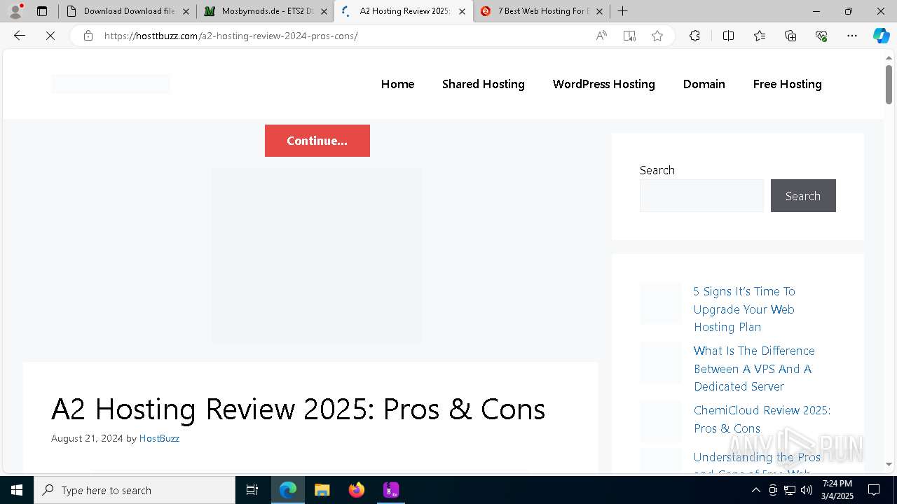Focus the sidebar search field

(701, 196)
